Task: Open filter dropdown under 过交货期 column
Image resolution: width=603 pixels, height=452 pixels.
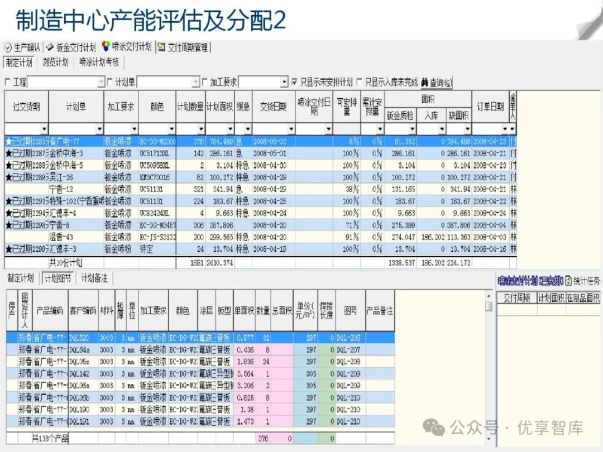Action: tap(44, 129)
